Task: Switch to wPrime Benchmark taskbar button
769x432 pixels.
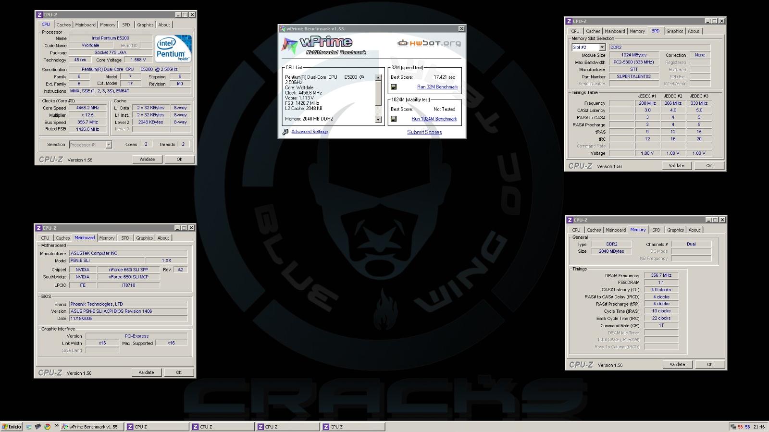Action: (92, 427)
